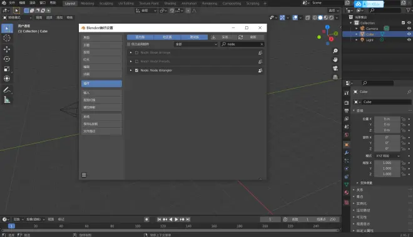
Task: Click the user icon on the Node Wrangler row
Action: (x=260, y=70)
